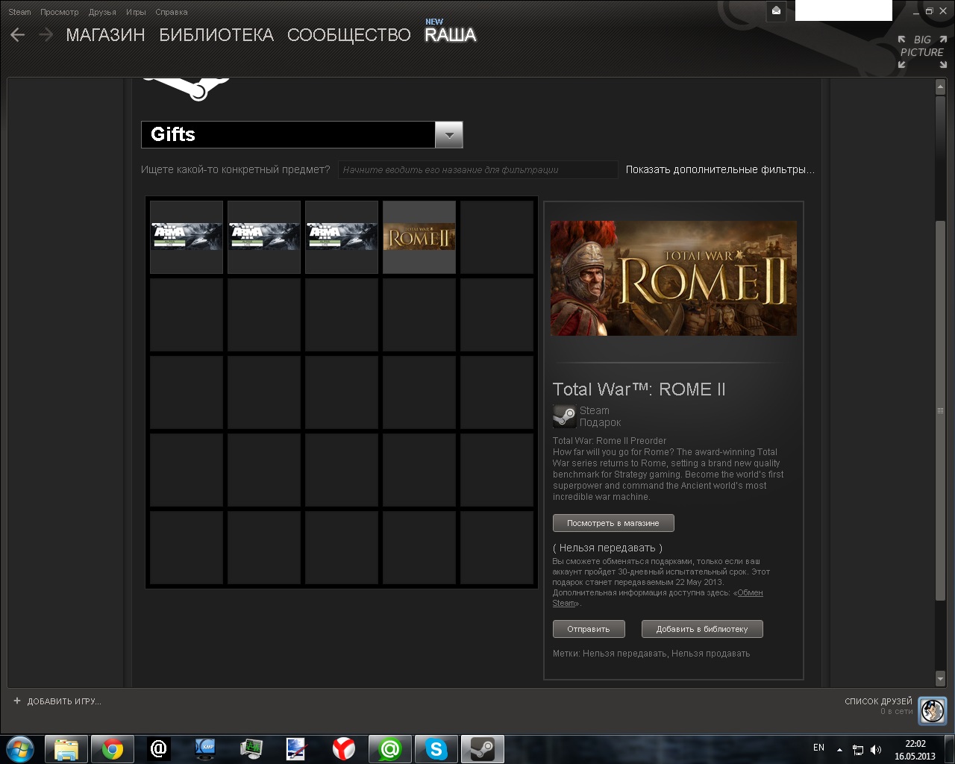
Task: Go to the МАГАЗИН tab
Action: tap(105, 35)
